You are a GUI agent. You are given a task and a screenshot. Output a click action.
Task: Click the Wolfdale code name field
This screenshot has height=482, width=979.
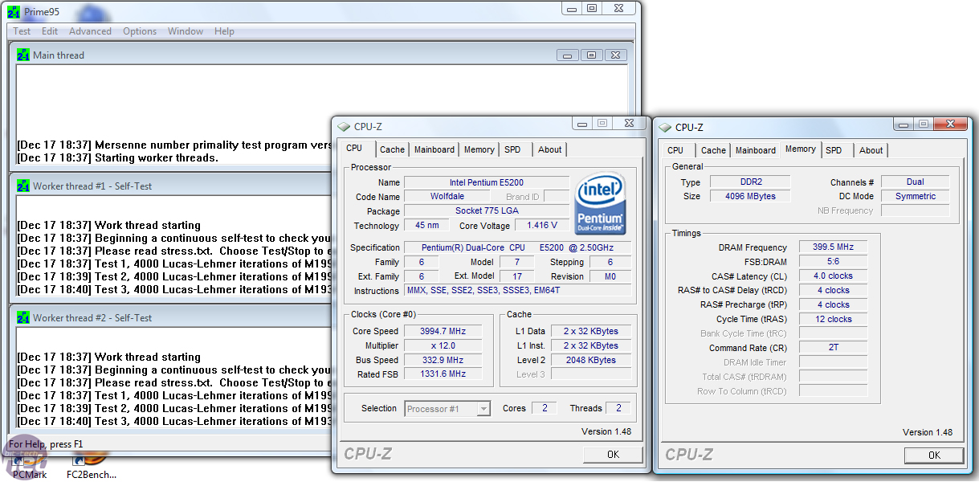click(447, 197)
